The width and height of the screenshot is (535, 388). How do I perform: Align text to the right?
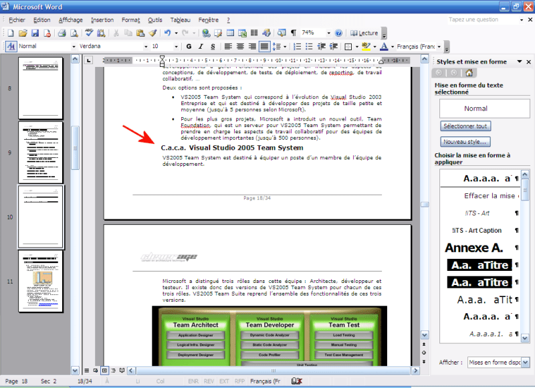(252, 46)
